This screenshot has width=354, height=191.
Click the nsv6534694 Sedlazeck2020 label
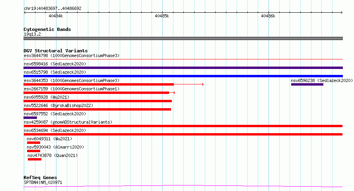pos(55,130)
